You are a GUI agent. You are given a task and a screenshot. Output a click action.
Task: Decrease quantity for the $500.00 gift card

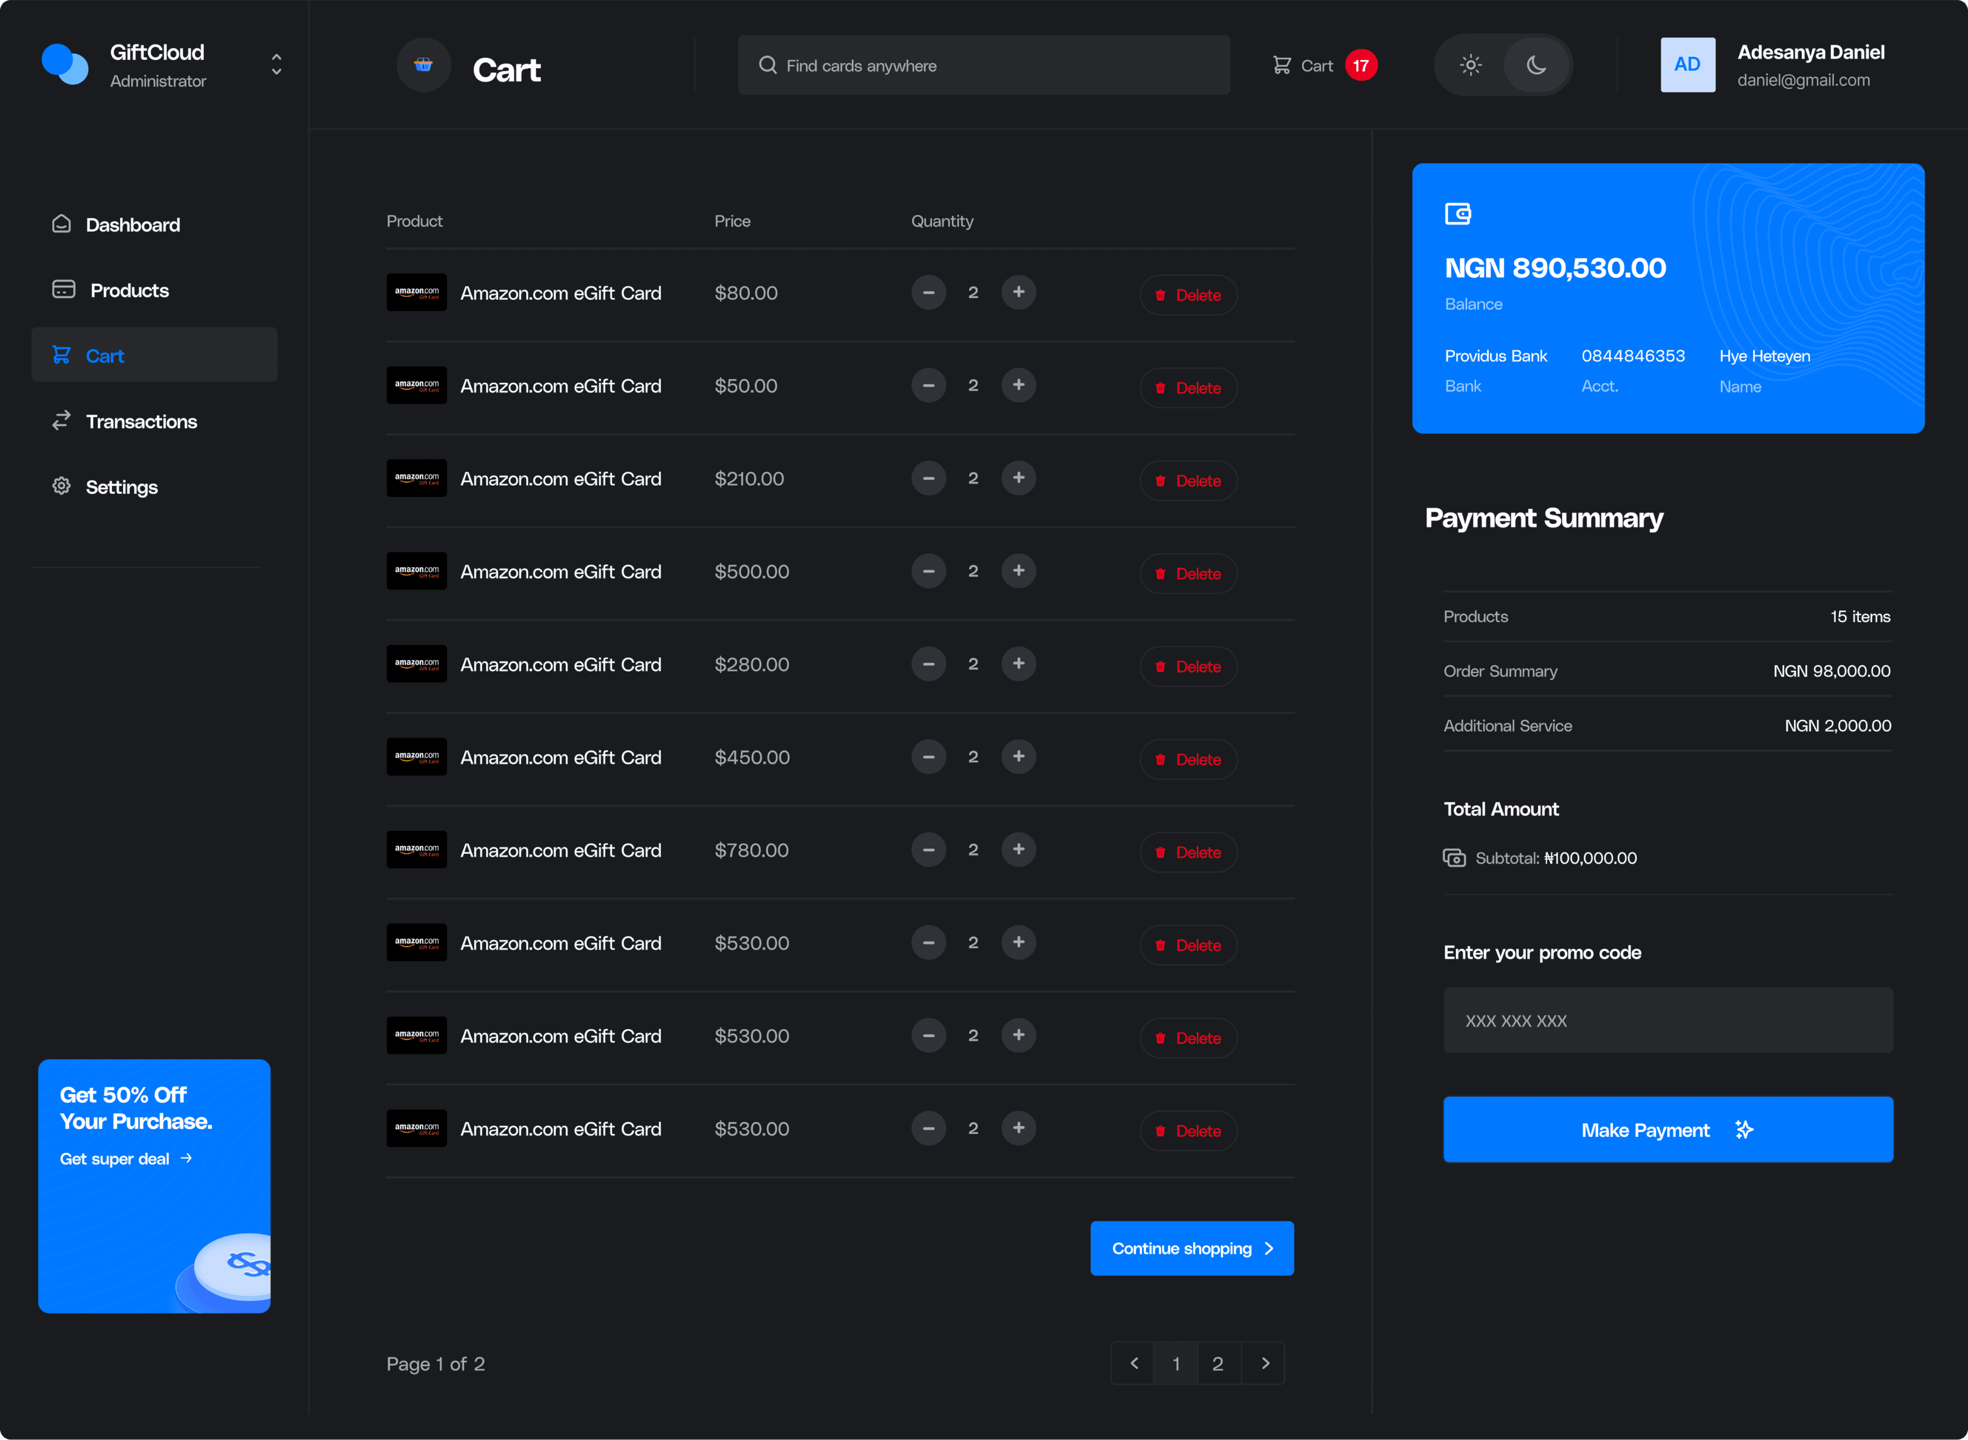pos(929,571)
